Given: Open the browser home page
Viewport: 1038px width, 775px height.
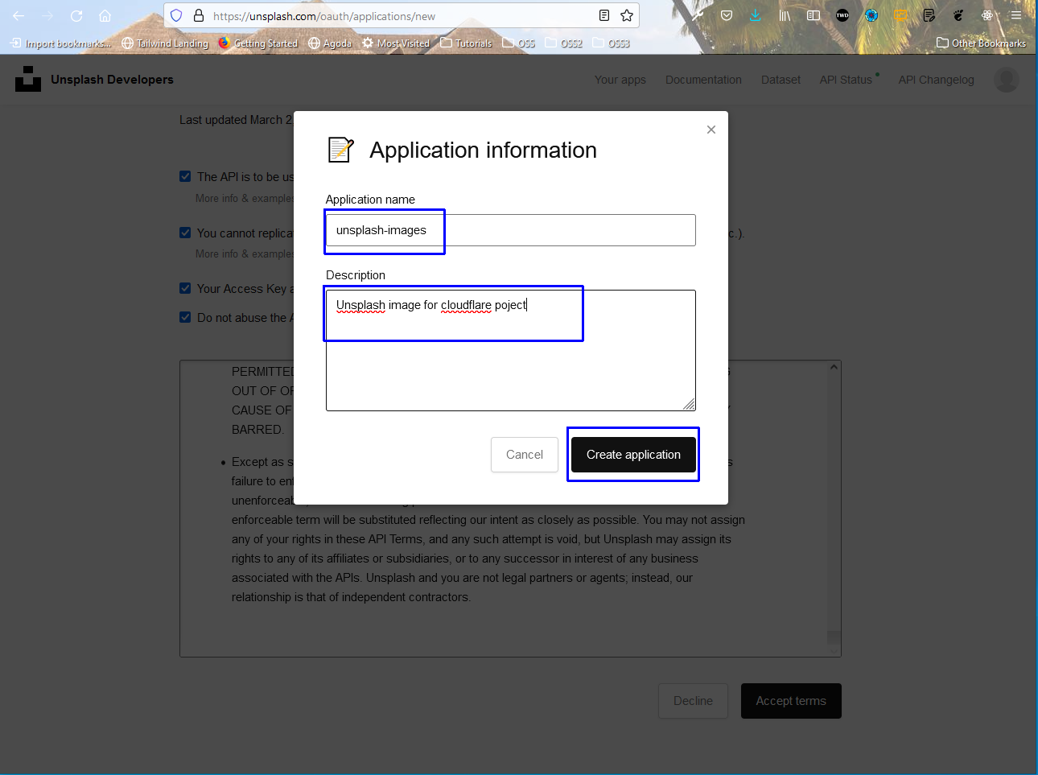Looking at the screenshot, I should (x=105, y=15).
